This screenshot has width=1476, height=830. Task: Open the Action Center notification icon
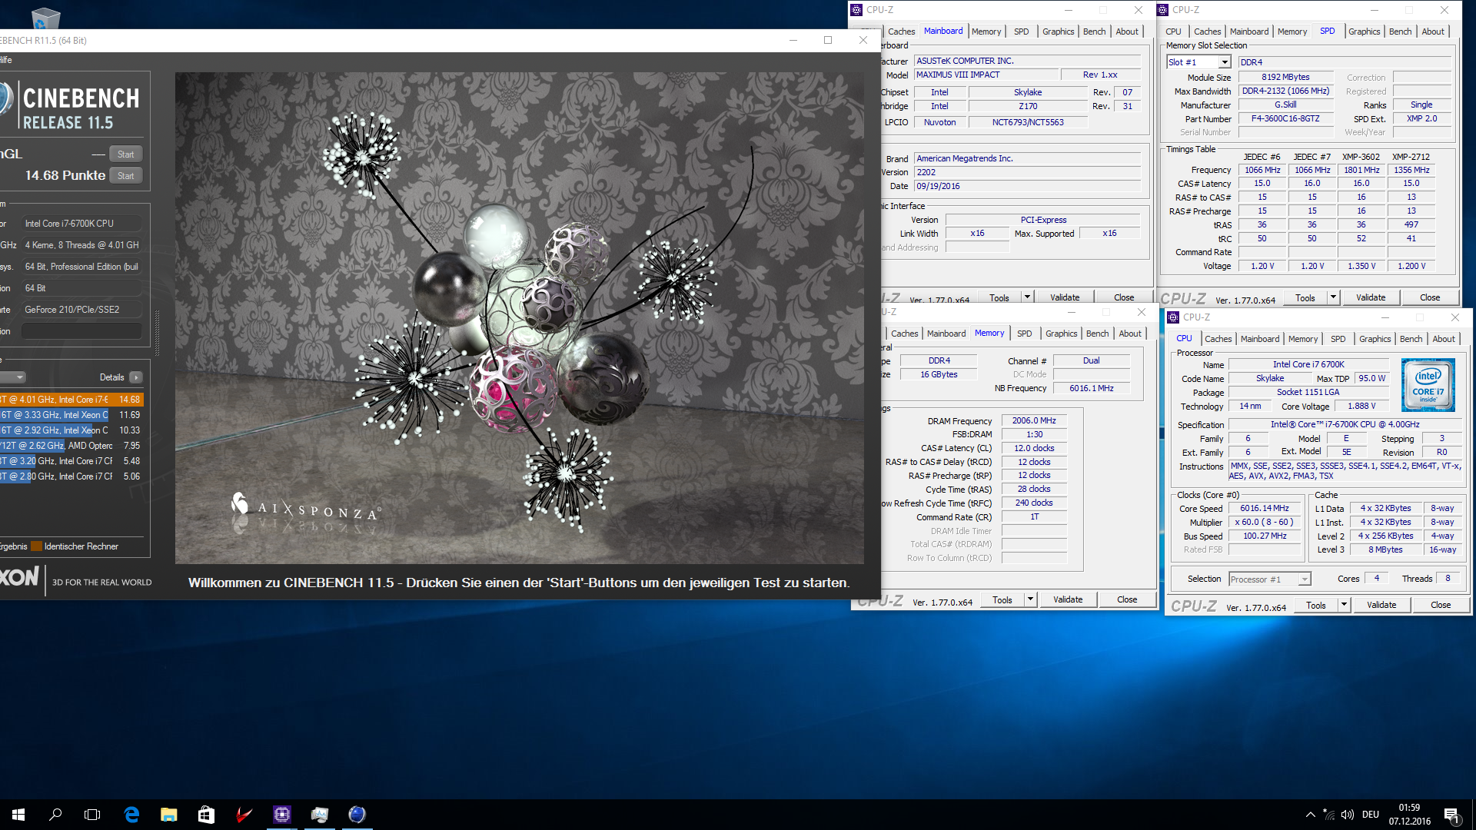pyautogui.click(x=1451, y=815)
